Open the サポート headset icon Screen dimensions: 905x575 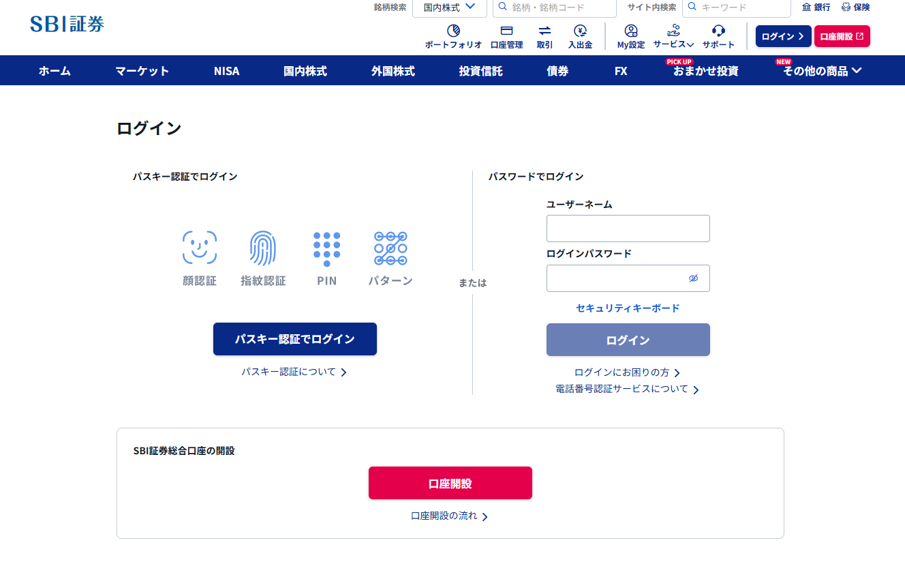pyautogui.click(x=718, y=31)
